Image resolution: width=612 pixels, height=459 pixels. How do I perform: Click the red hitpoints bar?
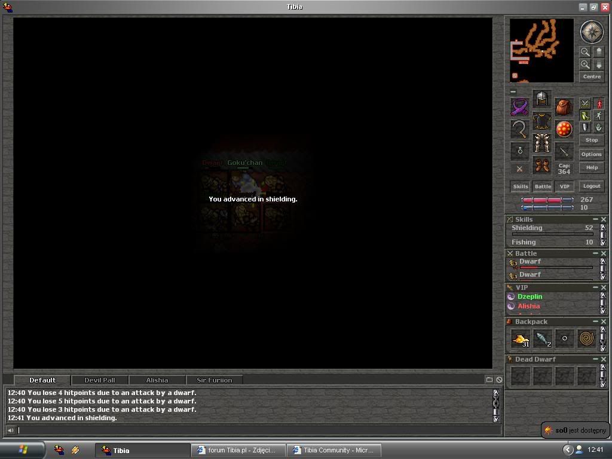tap(547, 200)
